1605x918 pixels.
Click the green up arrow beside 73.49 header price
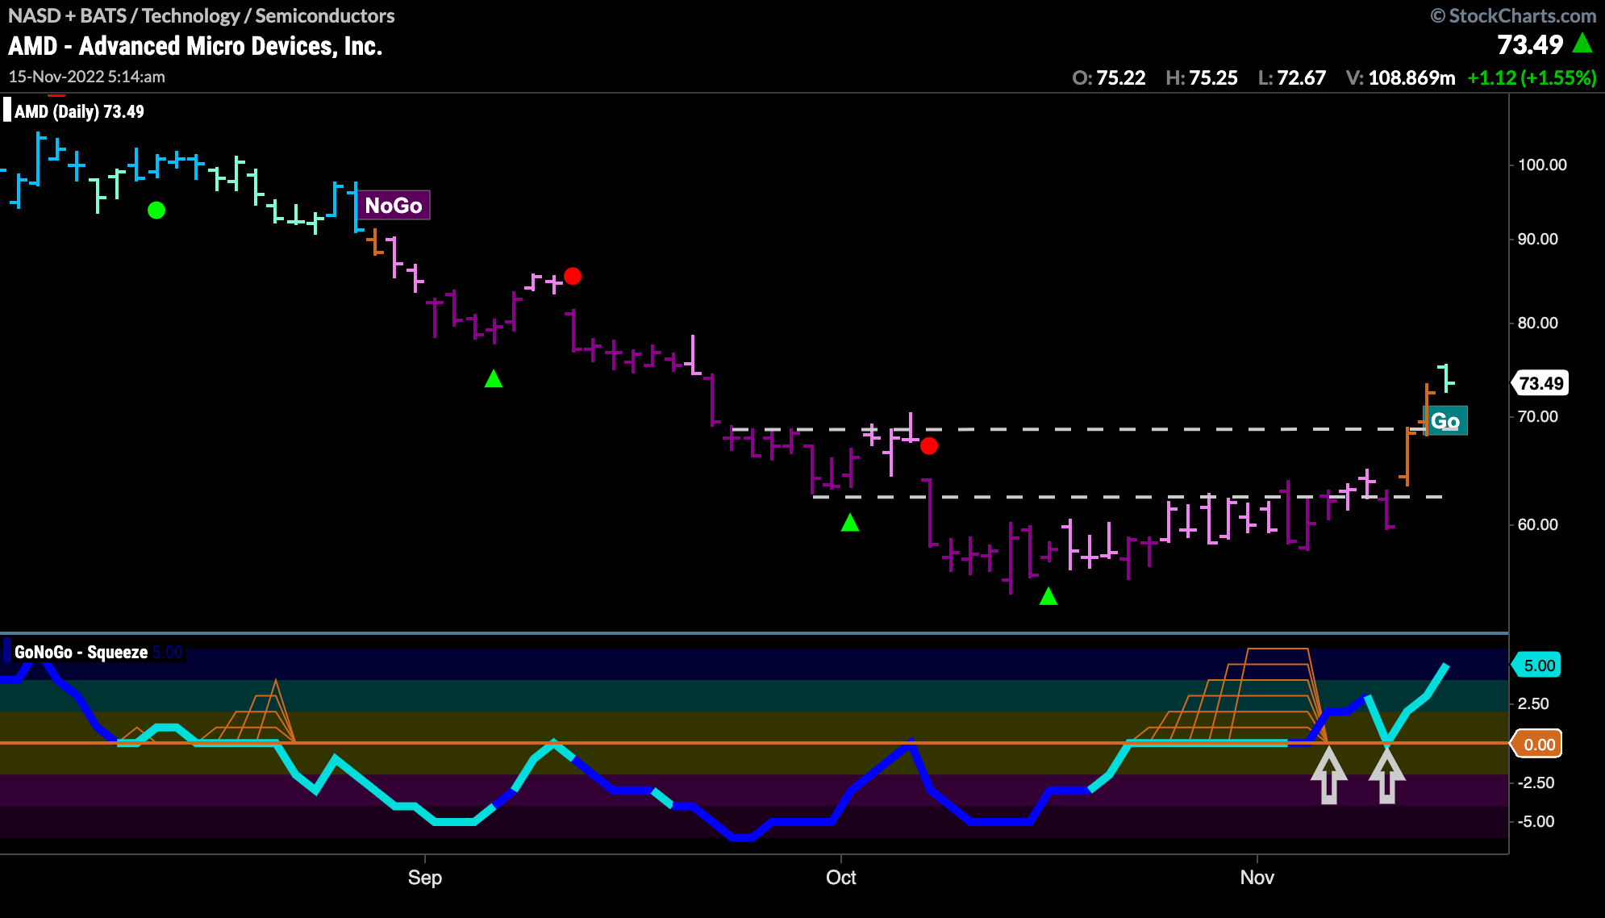1583,43
